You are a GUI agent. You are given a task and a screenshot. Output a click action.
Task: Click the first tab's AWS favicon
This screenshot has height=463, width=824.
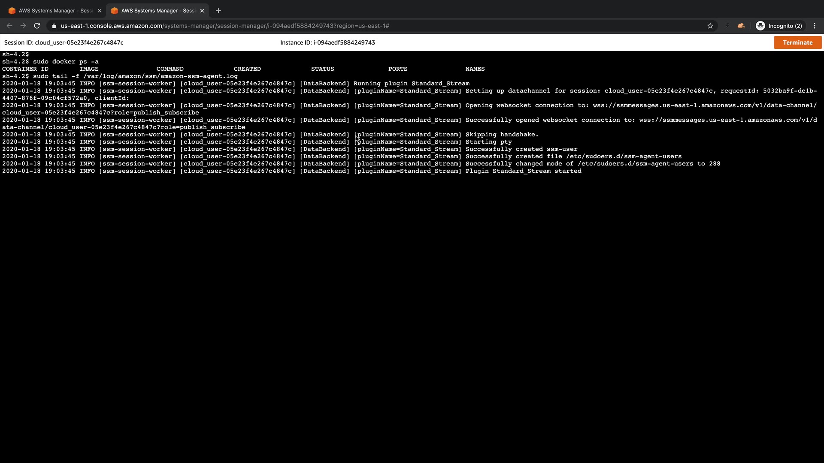pyautogui.click(x=12, y=11)
